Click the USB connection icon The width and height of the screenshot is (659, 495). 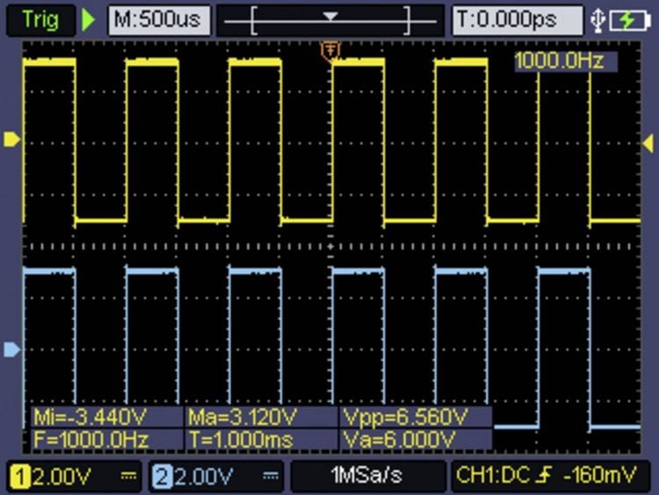(x=597, y=20)
